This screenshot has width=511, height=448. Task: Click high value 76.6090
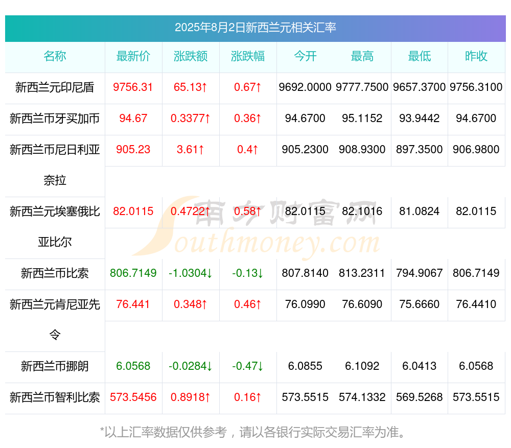click(362, 304)
